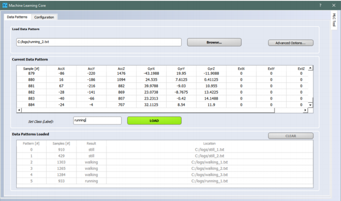Click the ExtZ column header
Viewport: 341px width, 201px height.
pos(301,69)
